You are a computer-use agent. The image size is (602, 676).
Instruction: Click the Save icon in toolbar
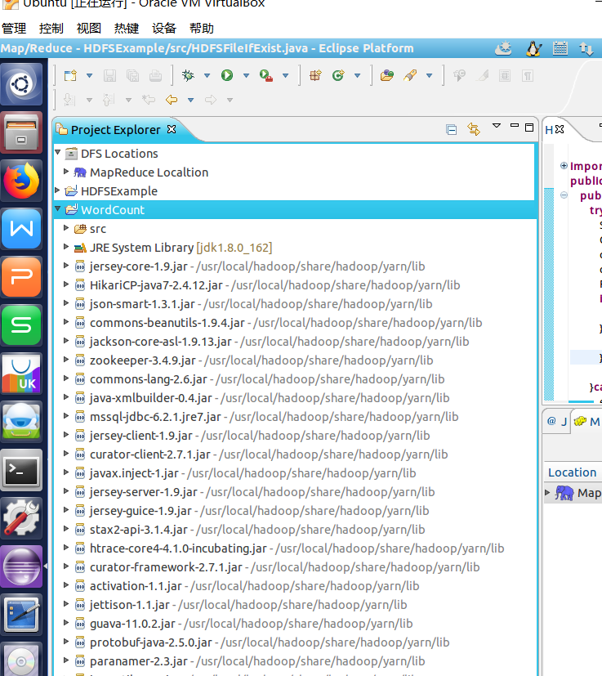[109, 76]
